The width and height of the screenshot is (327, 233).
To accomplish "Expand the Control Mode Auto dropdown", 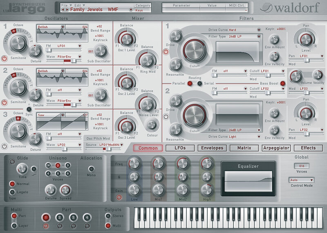I will [x=311, y=180].
